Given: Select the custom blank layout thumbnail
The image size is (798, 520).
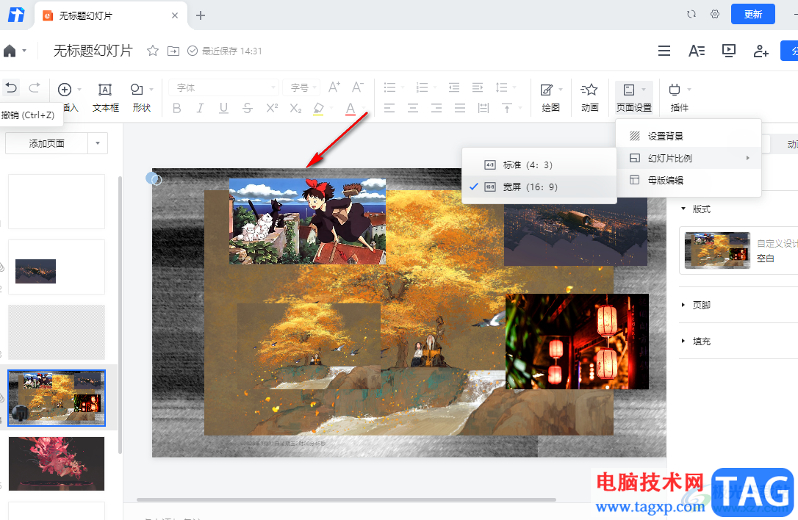Looking at the screenshot, I should (717, 250).
